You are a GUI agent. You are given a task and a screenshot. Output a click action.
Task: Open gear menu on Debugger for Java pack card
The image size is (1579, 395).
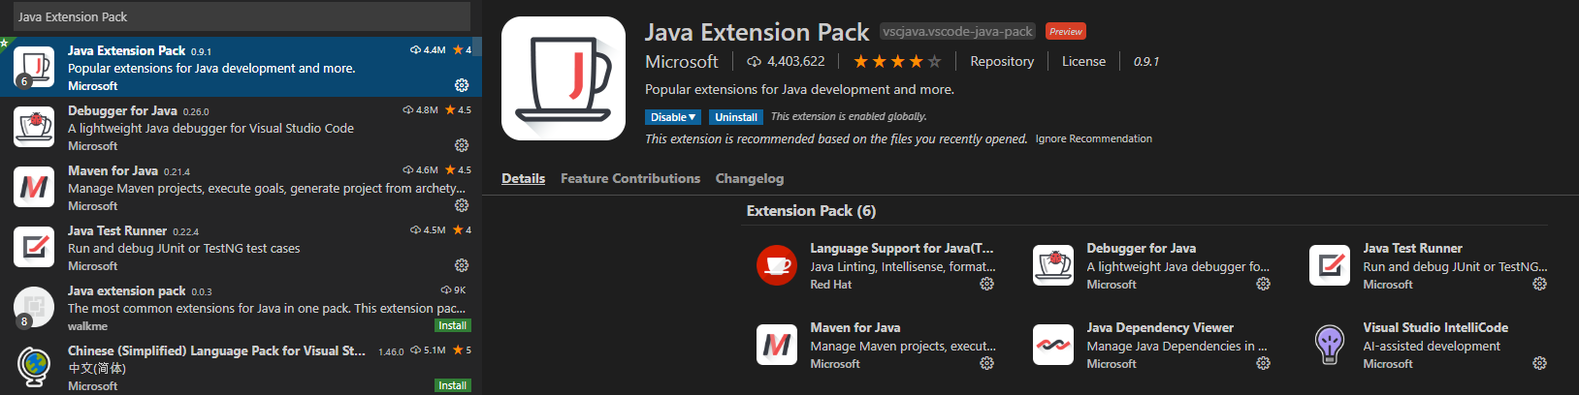tap(1263, 284)
